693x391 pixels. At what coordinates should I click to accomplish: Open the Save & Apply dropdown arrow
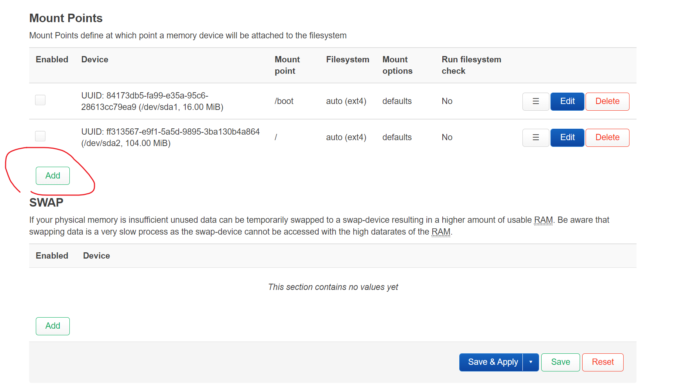531,362
